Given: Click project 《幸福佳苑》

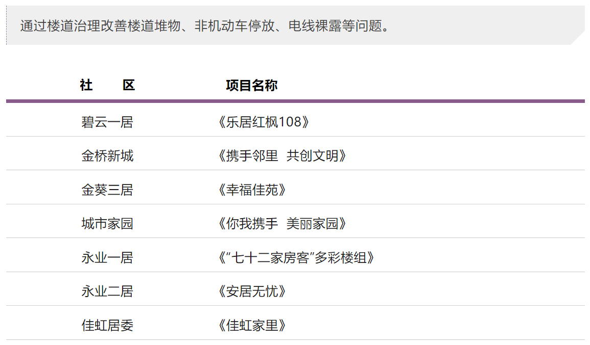Looking at the screenshot, I should click(250, 190).
